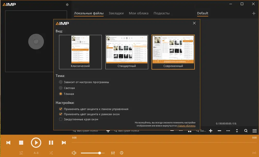Mute sound with speaker icon
Viewport: 259px width, 157px height.
click(x=74, y=153)
